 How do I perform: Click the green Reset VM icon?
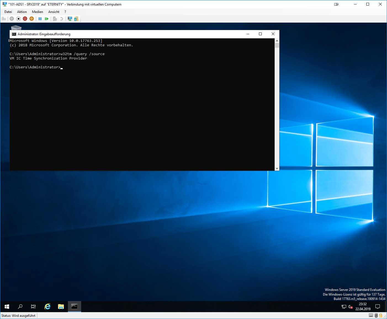(x=47, y=19)
